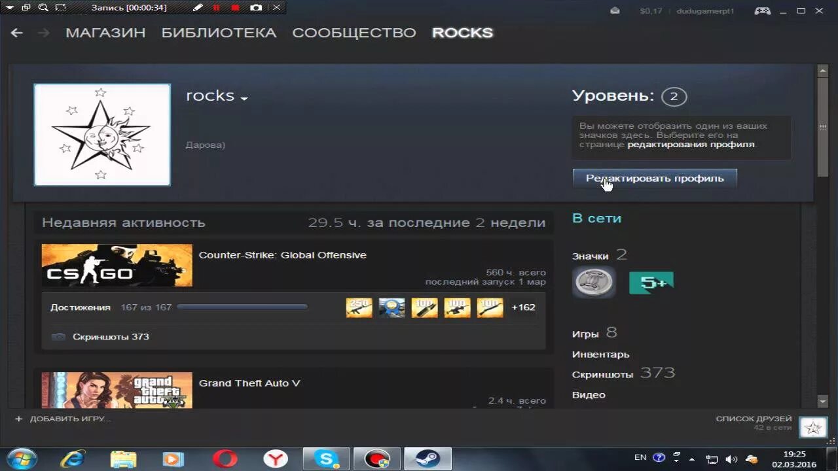Open the БИБЛИОТЕКА tab
The width and height of the screenshot is (838, 471).
[x=219, y=33]
